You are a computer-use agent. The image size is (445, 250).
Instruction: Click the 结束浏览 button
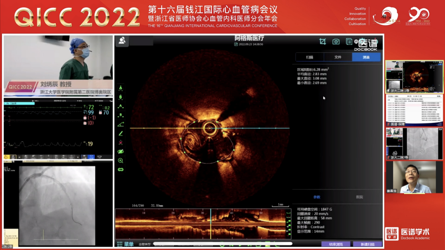pos(335,244)
